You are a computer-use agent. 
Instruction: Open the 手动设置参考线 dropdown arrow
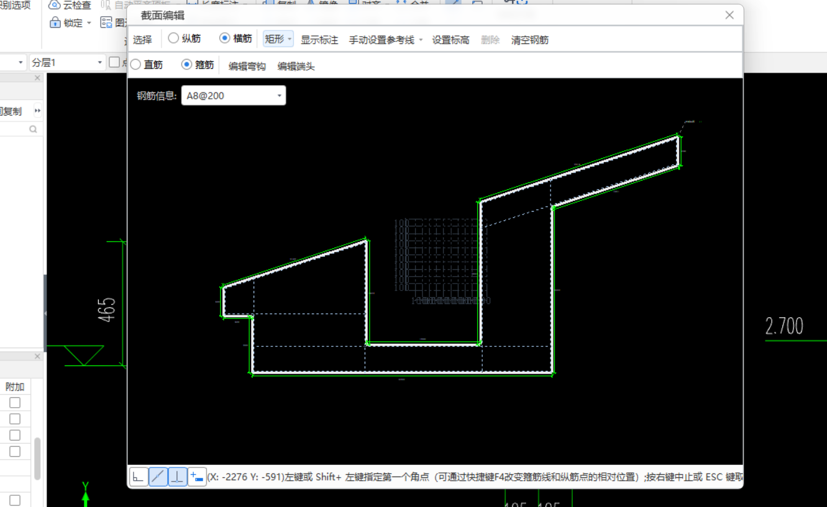[x=421, y=40]
